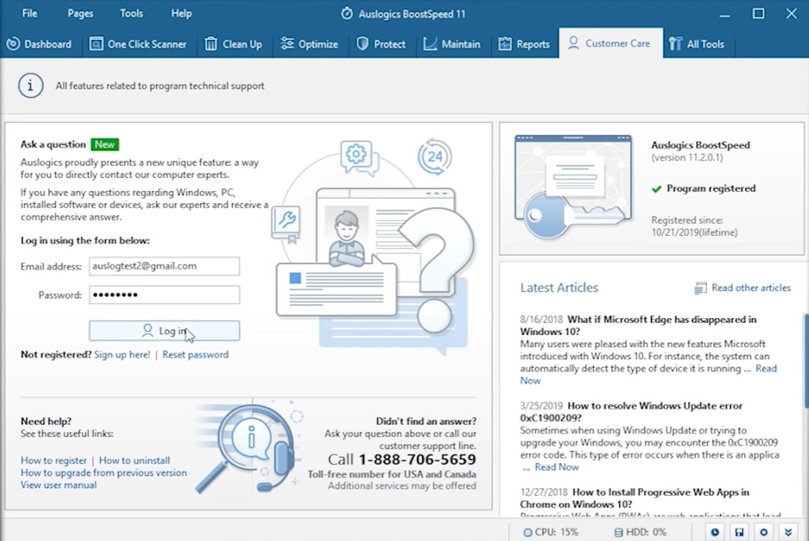Image resolution: width=809 pixels, height=541 pixels.
Task: Open the How to register link
Action: [54, 461]
